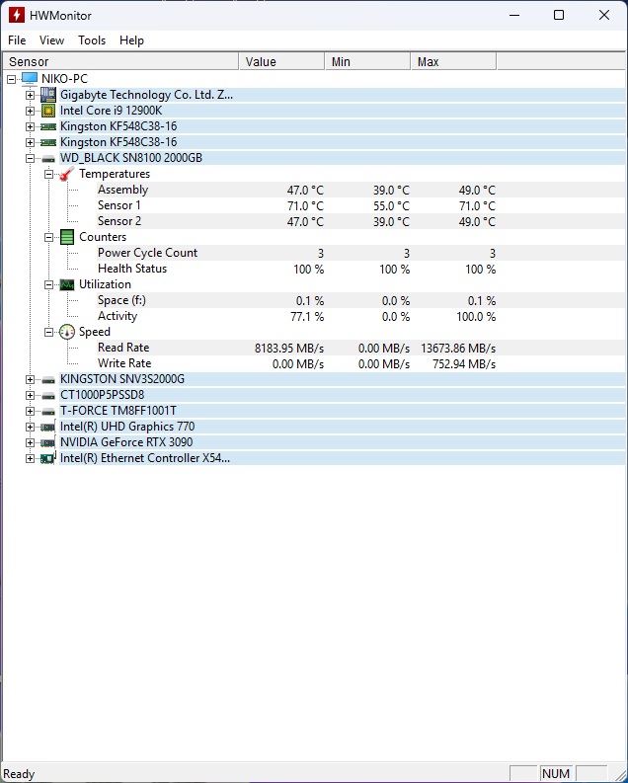The width and height of the screenshot is (628, 783).
Task: Expand the CT1000P5PSSD8 node
Action: (30, 396)
